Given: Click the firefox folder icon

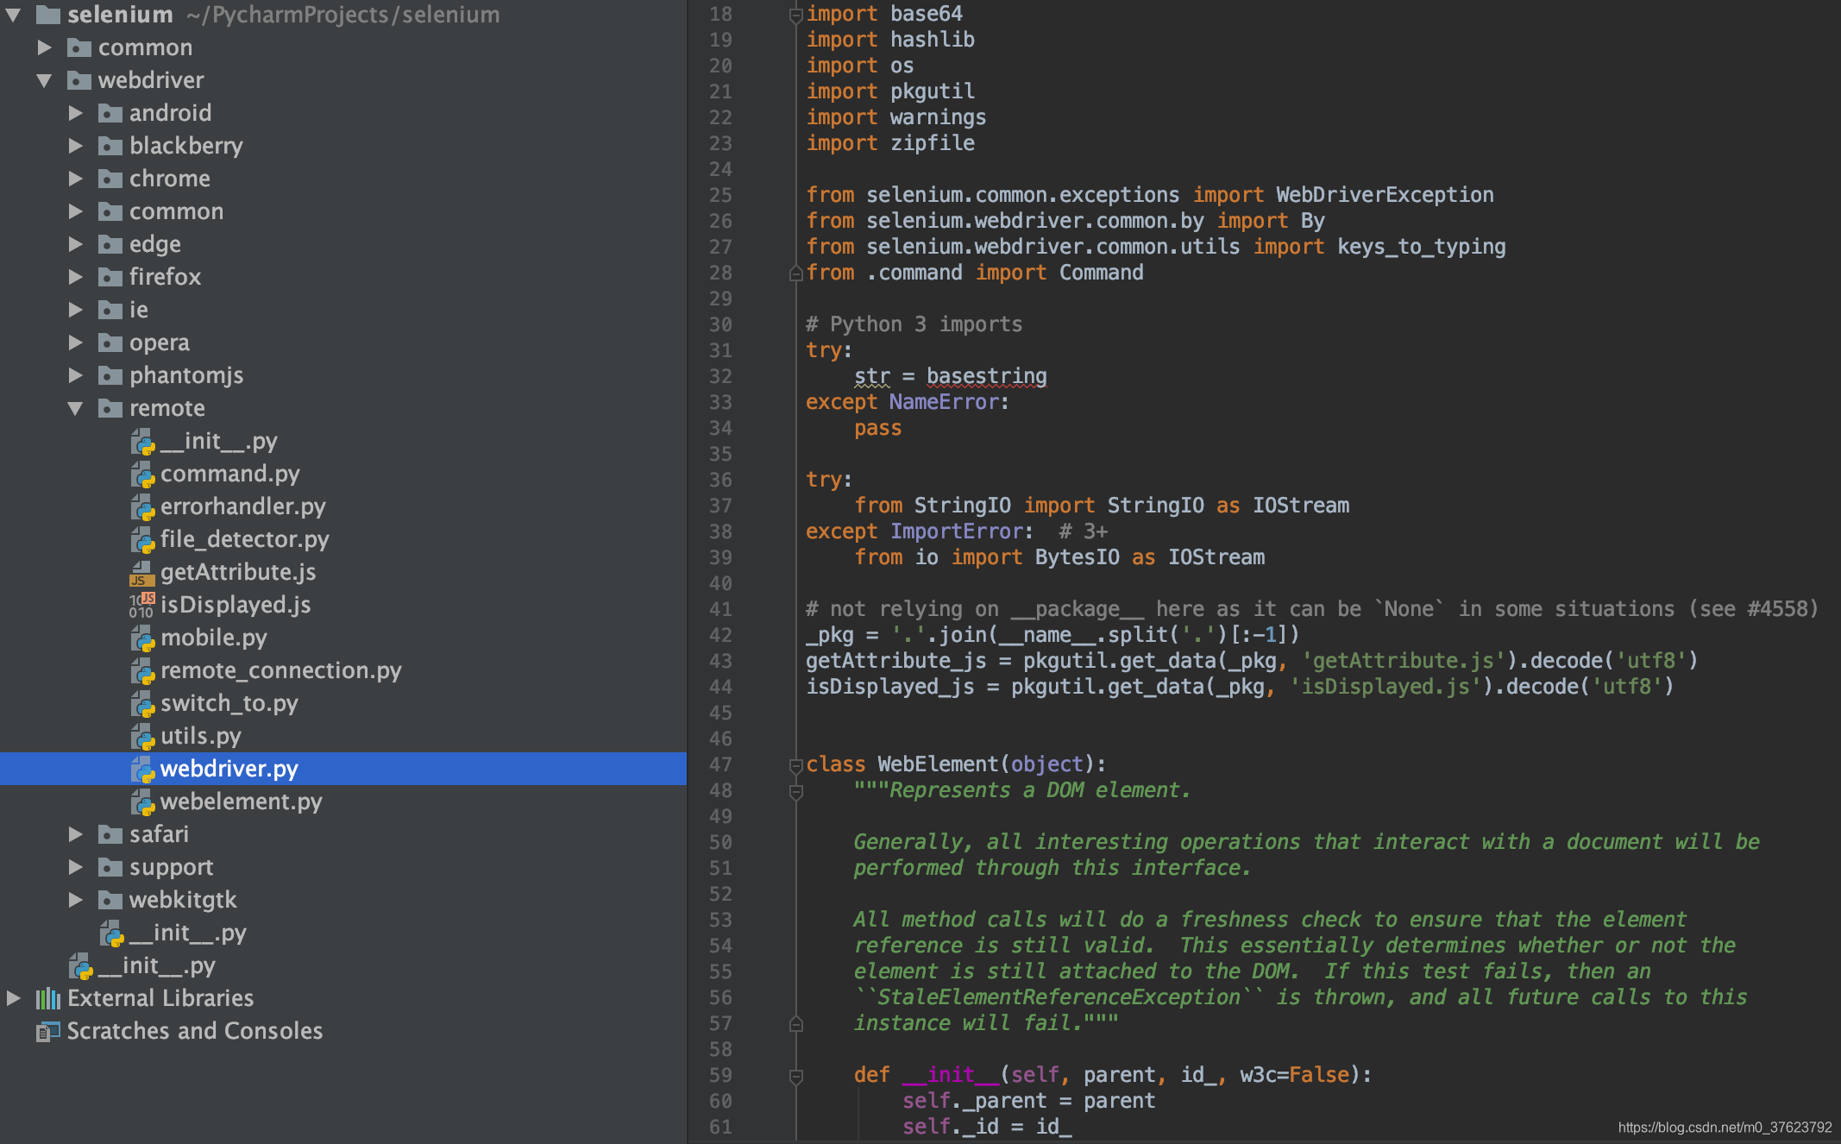Looking at the screenshot, I should [110, 277].
